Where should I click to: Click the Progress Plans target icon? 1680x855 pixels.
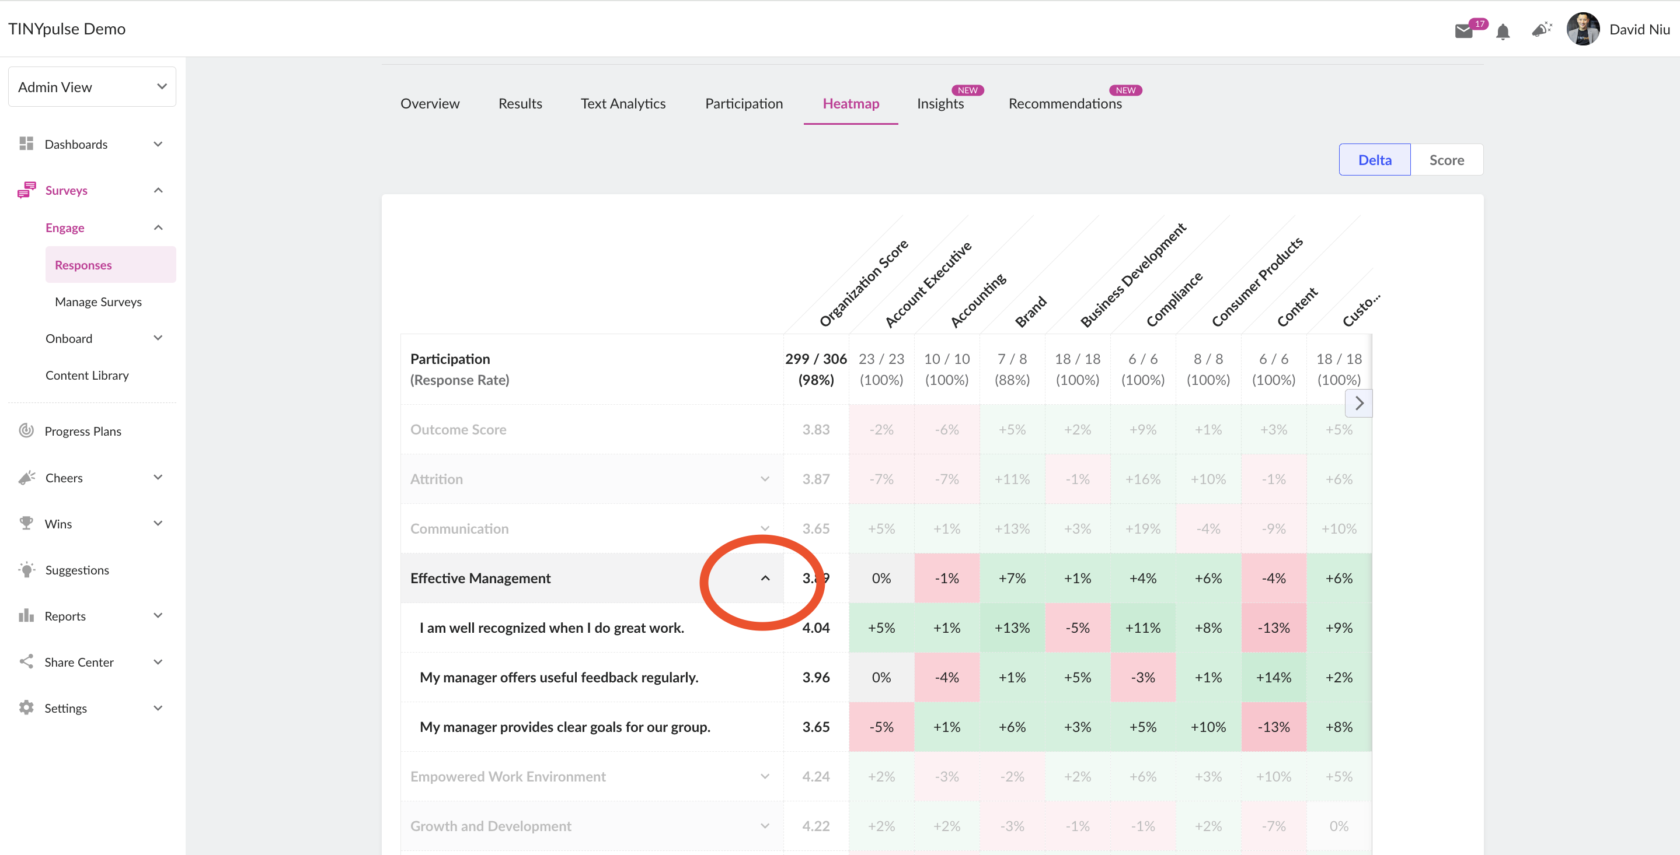(26, 430)
